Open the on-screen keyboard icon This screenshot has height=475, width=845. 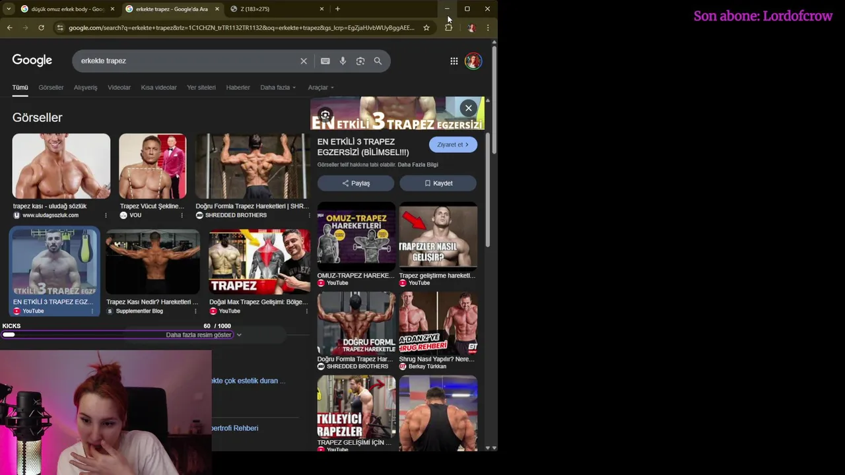click(325, 61)
